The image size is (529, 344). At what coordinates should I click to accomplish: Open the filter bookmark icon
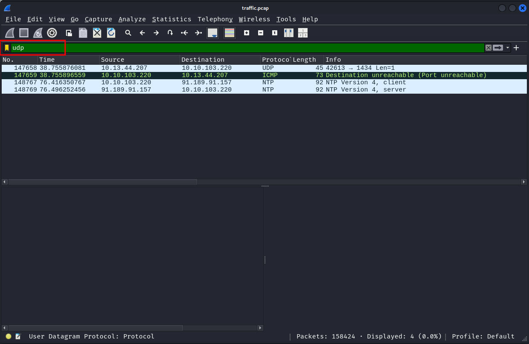(x=7, y=48)
